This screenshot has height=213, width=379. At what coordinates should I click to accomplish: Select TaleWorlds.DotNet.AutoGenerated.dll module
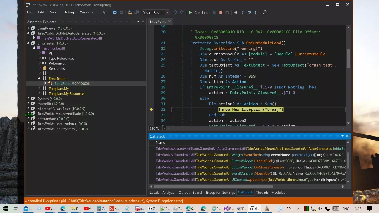(x=73, y=38)
